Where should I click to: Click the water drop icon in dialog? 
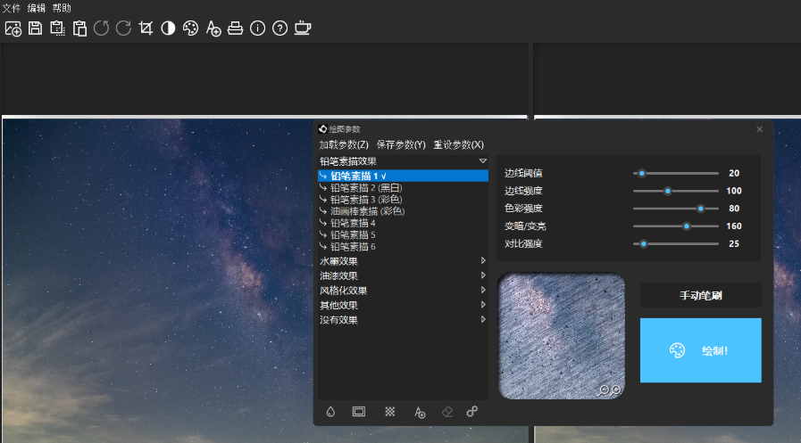(x=331, y=412)
